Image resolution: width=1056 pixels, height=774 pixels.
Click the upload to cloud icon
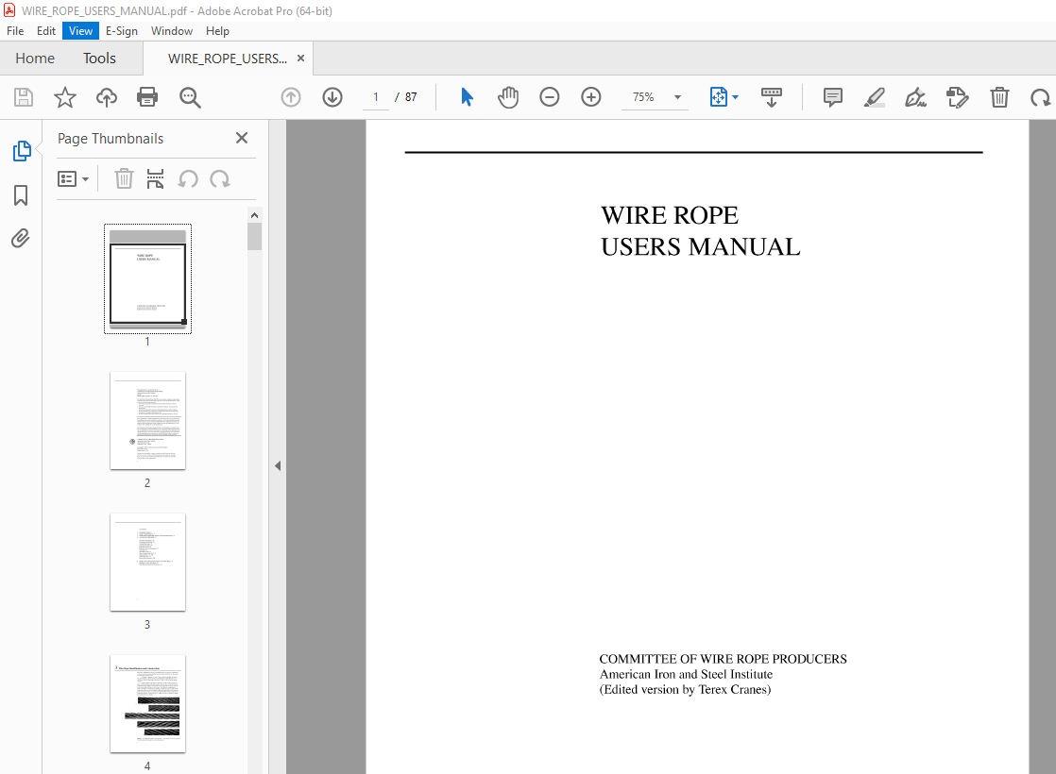[x=107, y=97]
